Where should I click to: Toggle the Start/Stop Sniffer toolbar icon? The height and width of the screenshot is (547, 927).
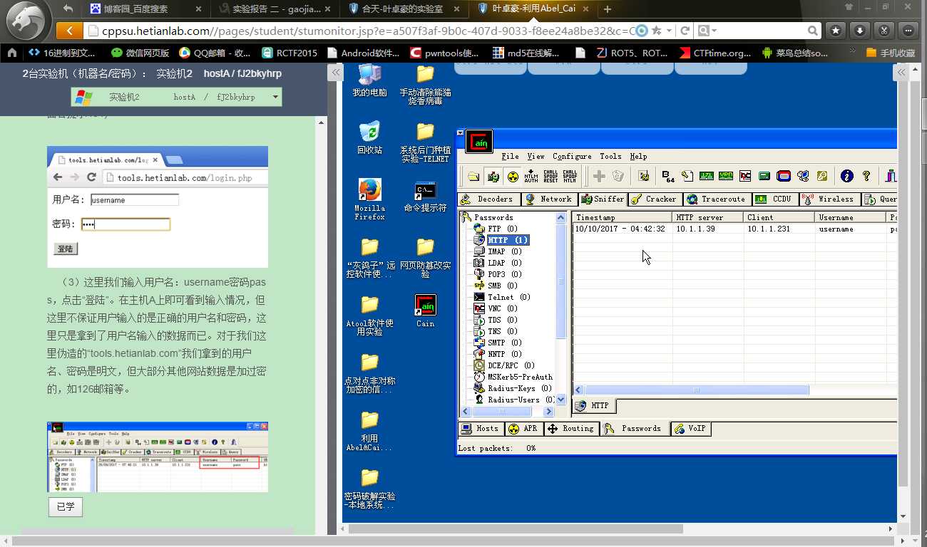[493, 176]
